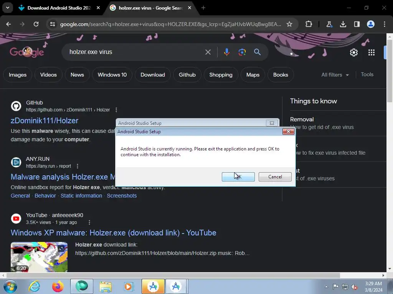393x294 pixels.
Task: Open more options for YouTube result
Action: click(x=89, y=222)
